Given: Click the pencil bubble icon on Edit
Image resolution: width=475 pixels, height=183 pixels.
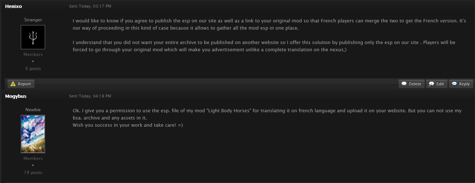Looking at the screenshot, I should click(432, 84).
